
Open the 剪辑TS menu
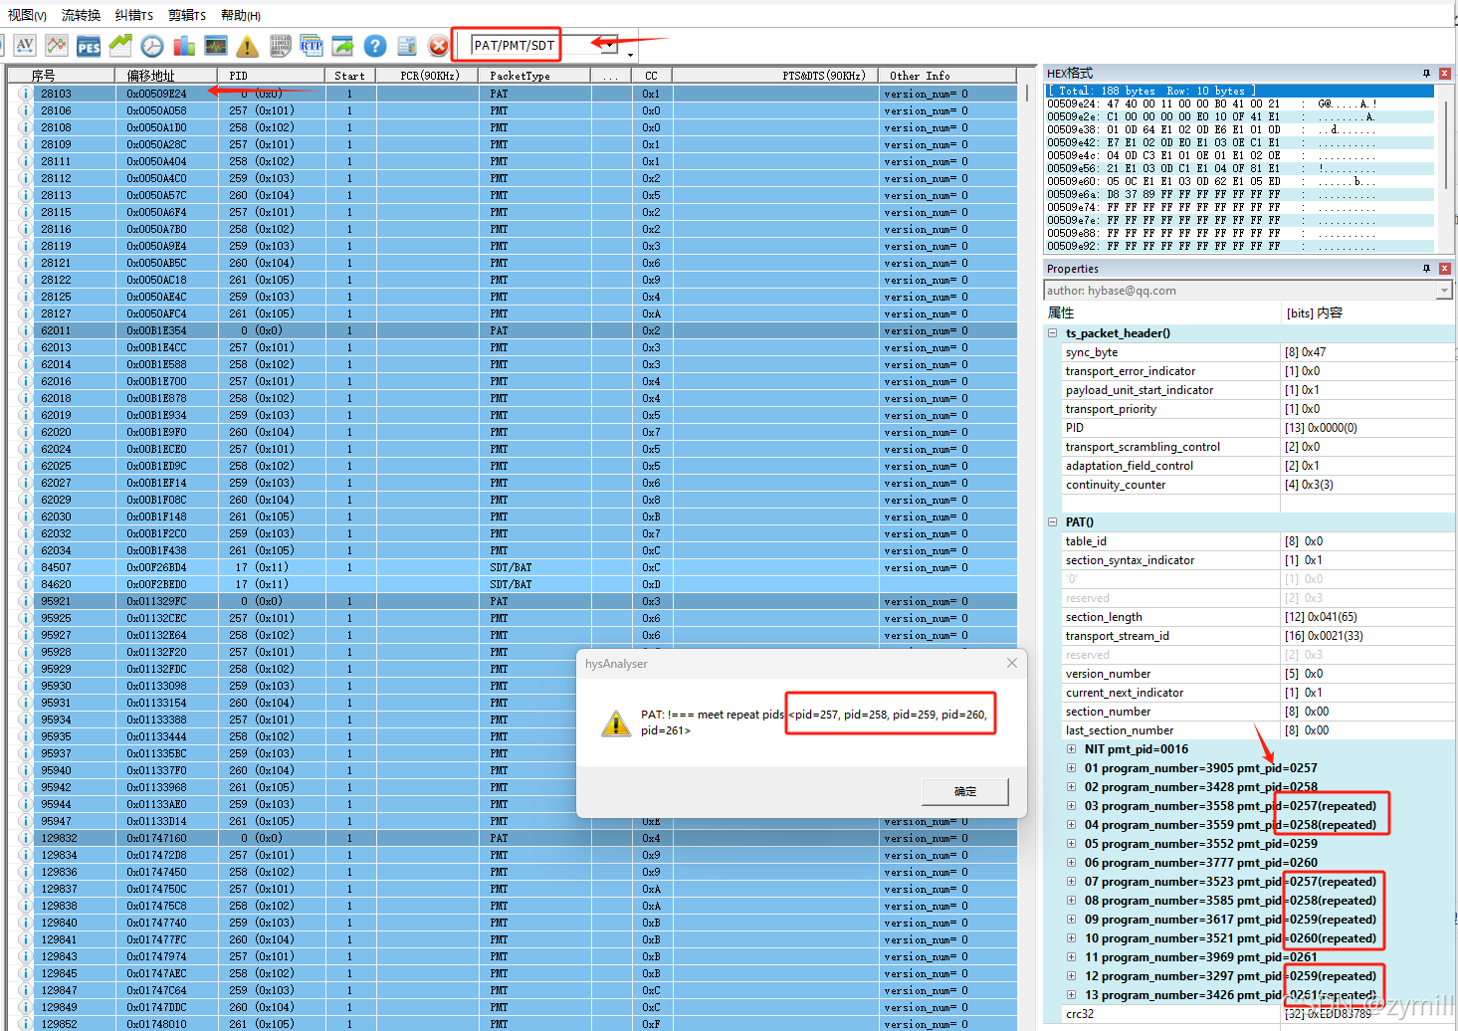[187, 15]
